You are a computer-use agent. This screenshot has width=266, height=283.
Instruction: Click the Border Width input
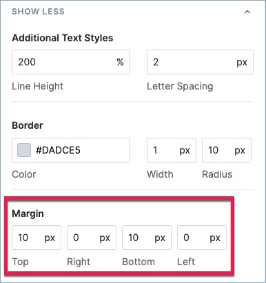tap(172, 150)
